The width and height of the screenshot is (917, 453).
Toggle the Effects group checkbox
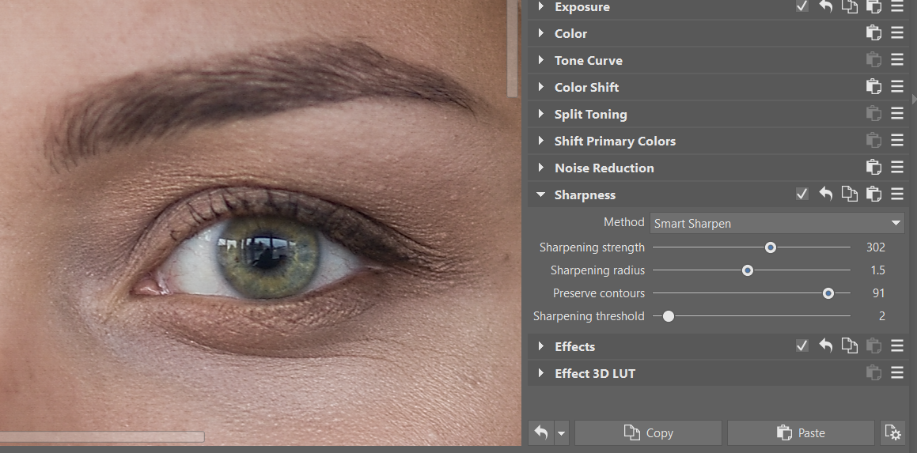click(x=802, y=346)
